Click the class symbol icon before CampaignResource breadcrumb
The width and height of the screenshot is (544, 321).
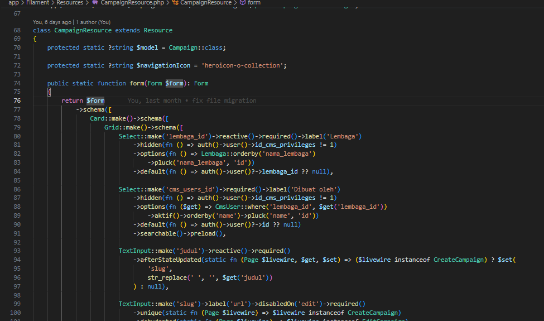click(176, 2)
